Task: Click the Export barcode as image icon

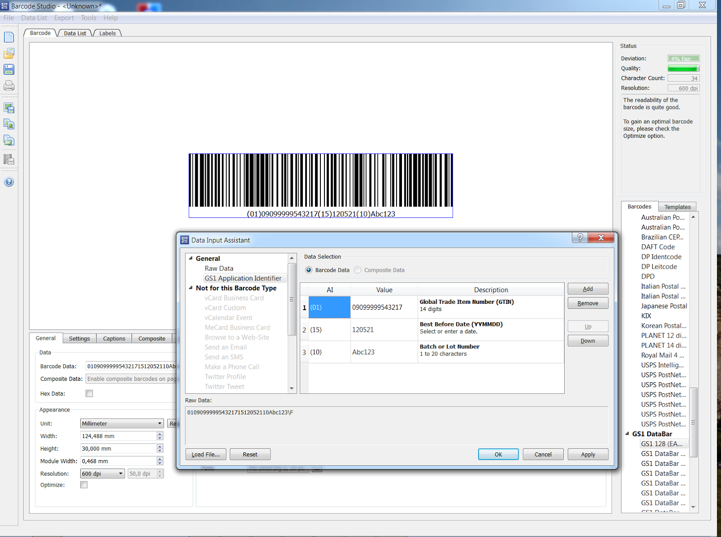Action: tap(9, 108)
